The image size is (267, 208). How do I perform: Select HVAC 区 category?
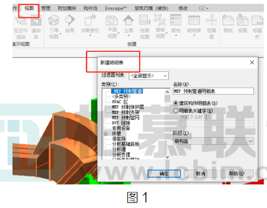point(119,102)
